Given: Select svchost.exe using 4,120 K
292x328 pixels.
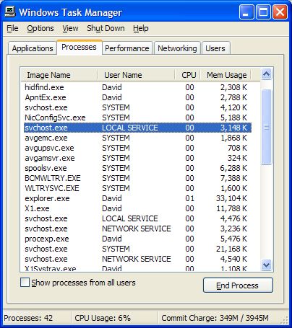Looking at the screenshot, I should pyautogui.click(x=137, y=107).
